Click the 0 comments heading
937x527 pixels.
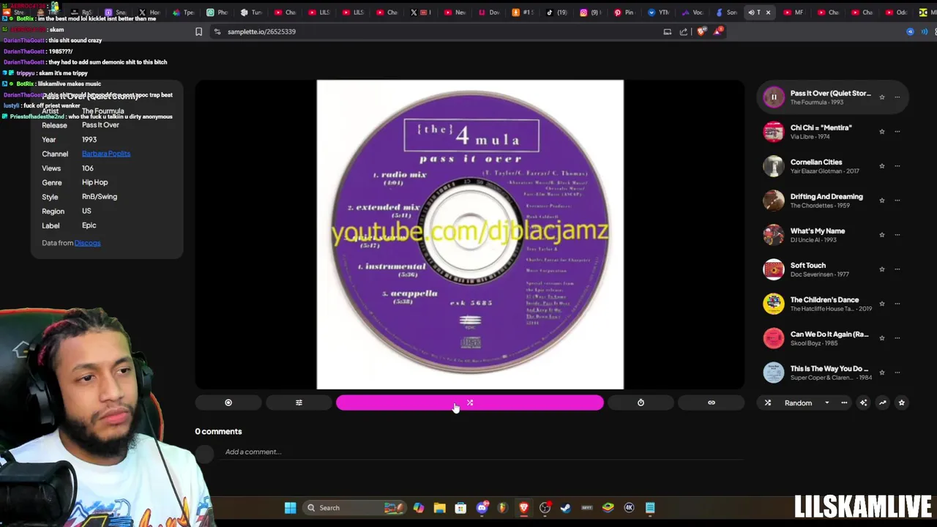click(x=218, y=431)
